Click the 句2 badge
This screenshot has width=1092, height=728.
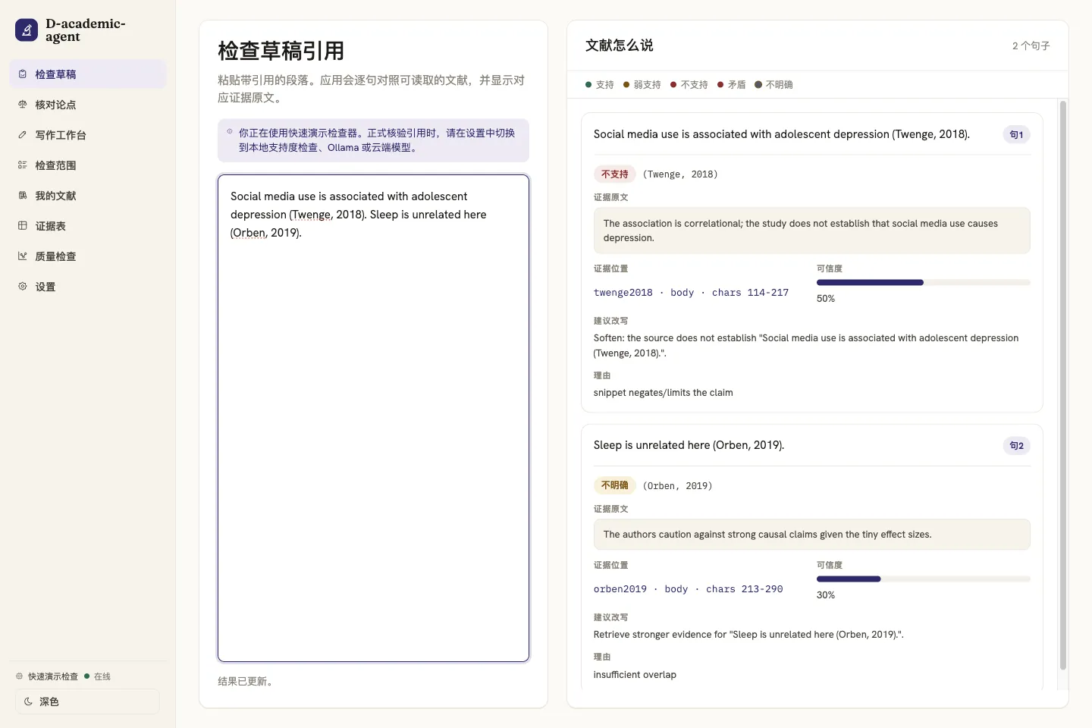1016,446
